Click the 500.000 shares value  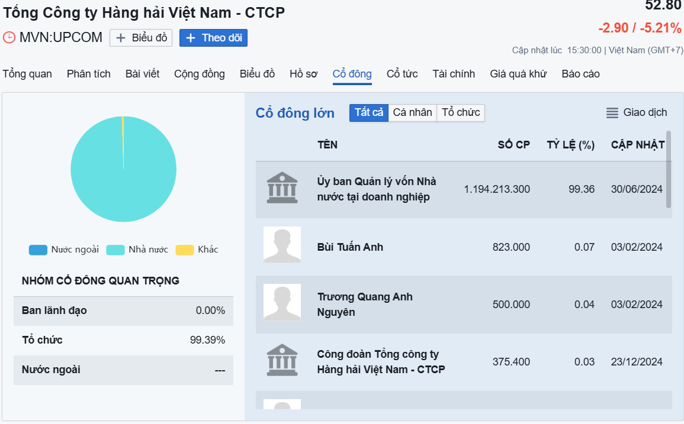click(511, 304)
